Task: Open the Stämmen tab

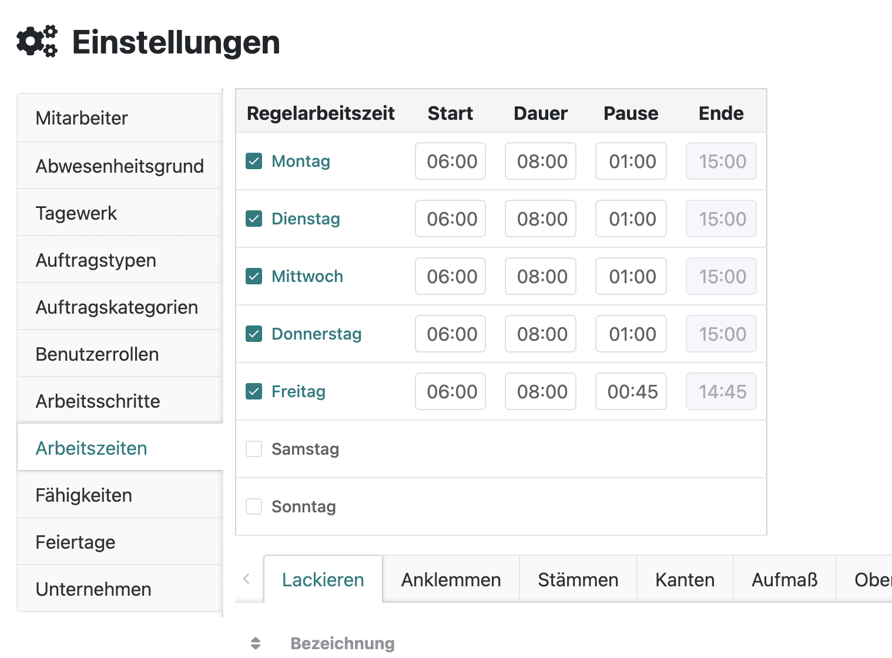Action: (x=578, y=579)
